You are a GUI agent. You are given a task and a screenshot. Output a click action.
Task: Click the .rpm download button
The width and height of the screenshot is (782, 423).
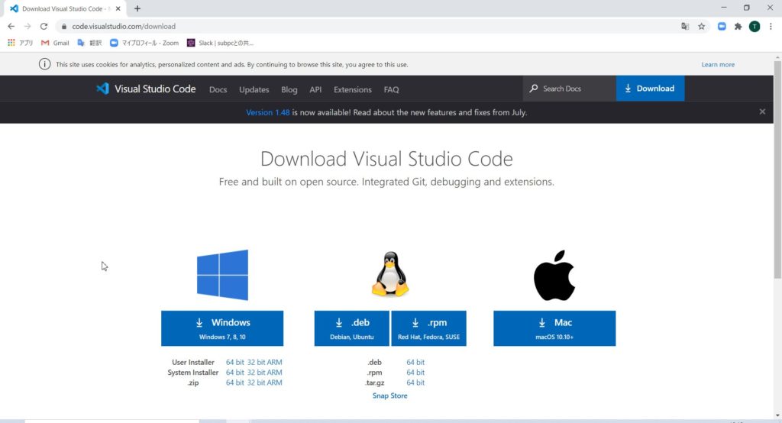pos(429,328)
